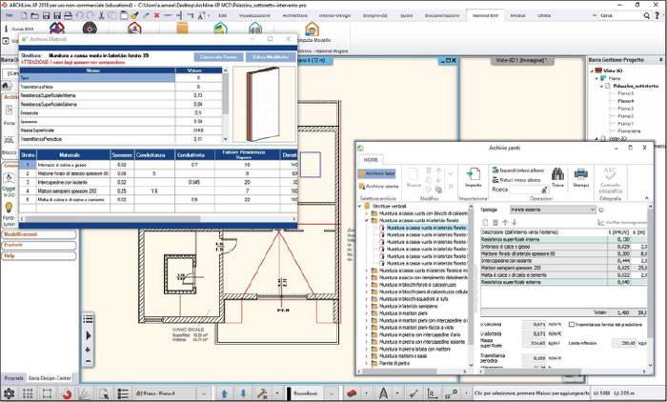Click the play arrow icon on the drawing's floating toolbar

click(88, 335)
